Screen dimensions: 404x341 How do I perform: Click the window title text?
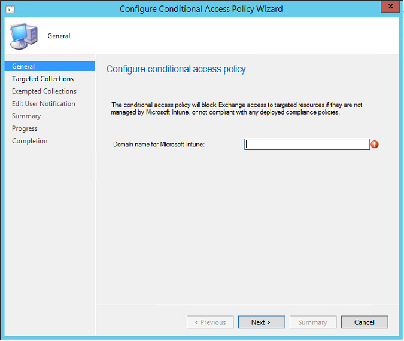tap(201, 9)
